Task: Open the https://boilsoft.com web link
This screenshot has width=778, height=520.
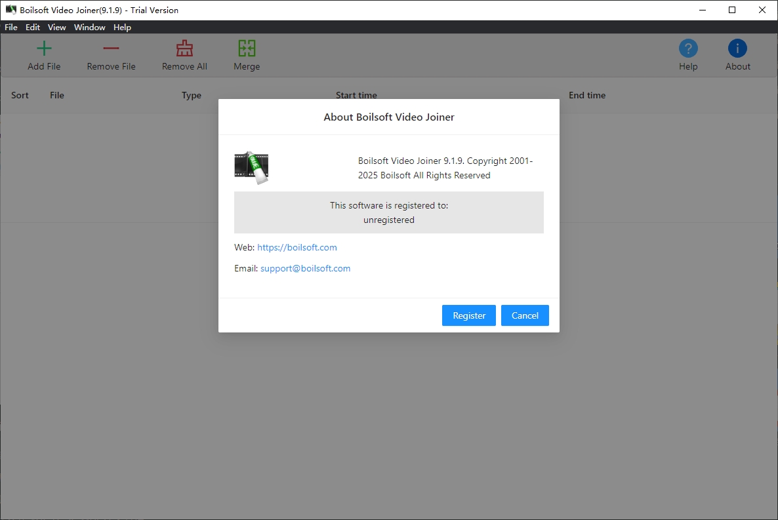Action: tap(297, 247)
